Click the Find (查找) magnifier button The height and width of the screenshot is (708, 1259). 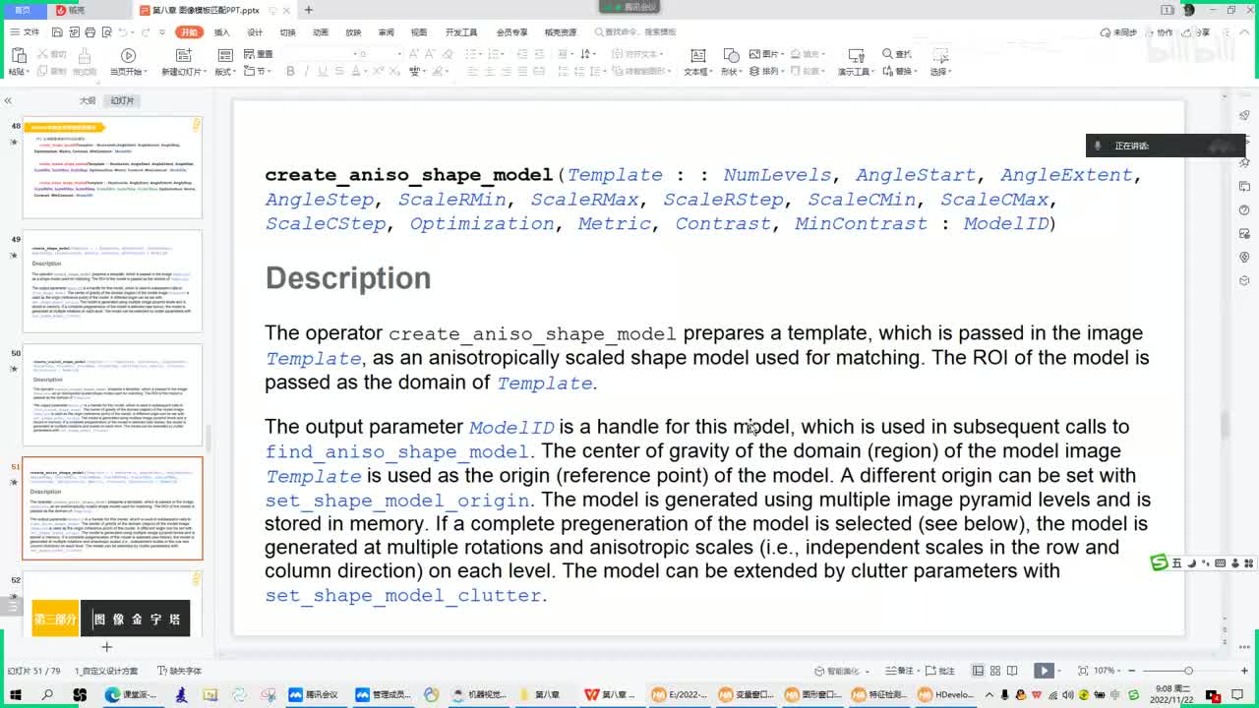896,54
